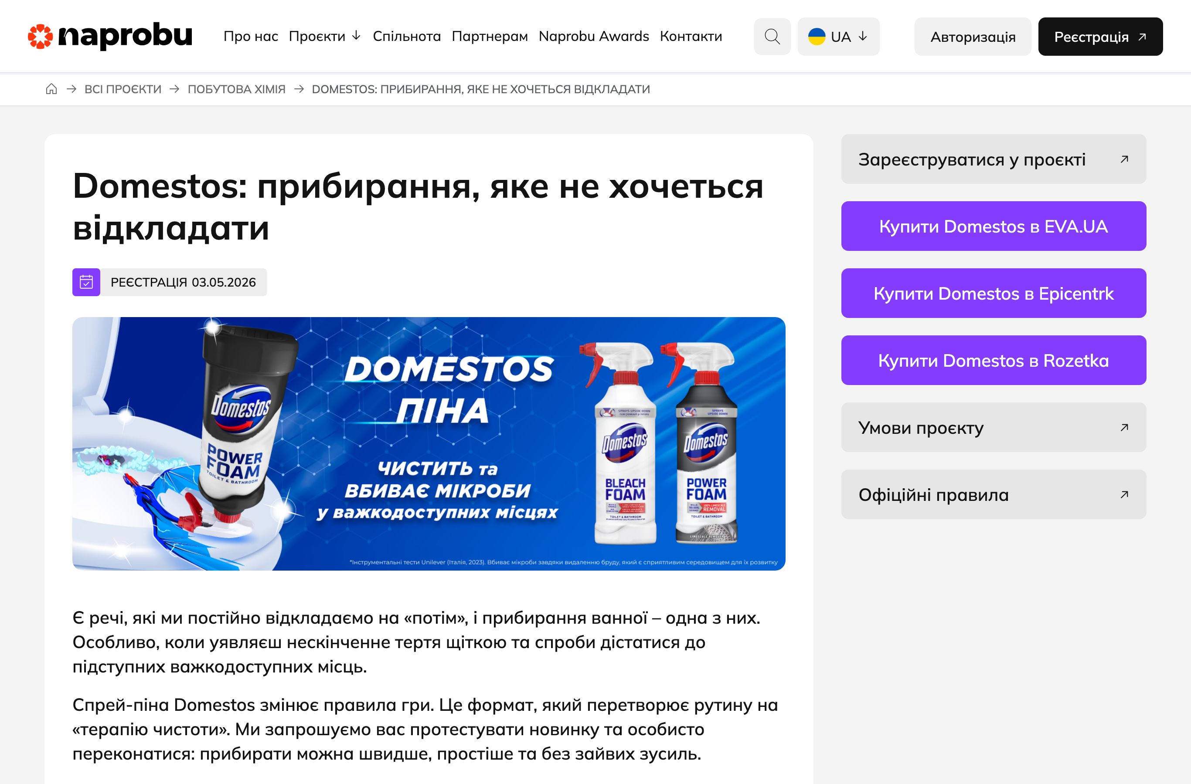The width and height of the screenshot is (1191, 784).
Task: Click the home icon in the breadcrumb
Action: 52,89
